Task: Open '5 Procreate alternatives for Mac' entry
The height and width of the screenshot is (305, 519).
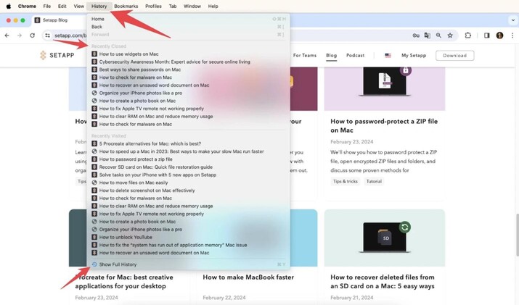Action: click(188, 143)
